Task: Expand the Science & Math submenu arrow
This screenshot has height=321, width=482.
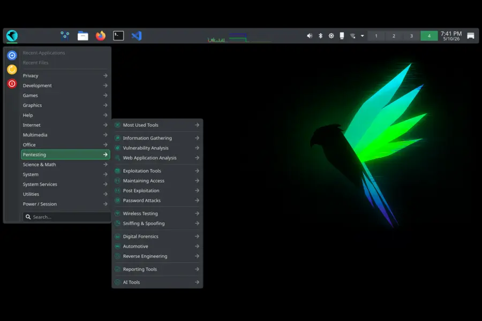Action: click(x=106, y=164)
